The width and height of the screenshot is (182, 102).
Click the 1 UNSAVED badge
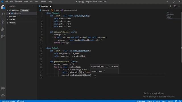(x=24, y=10)
